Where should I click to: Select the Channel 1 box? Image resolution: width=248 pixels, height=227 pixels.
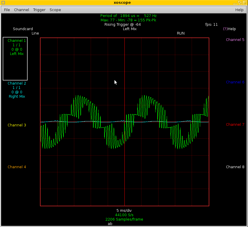tap(15, 59)
